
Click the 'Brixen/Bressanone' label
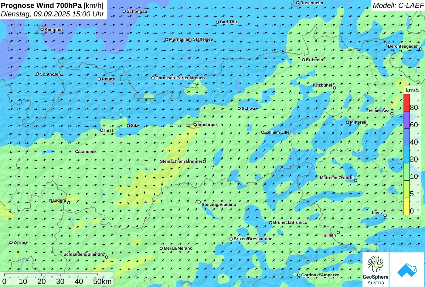[253, 239]
